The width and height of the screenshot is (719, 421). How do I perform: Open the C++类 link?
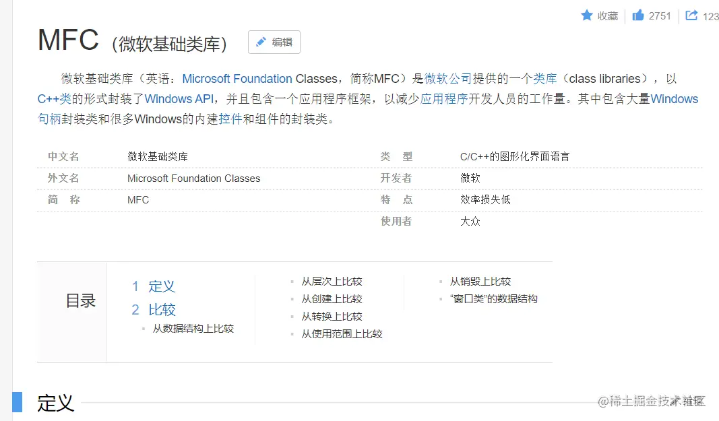click(x=55, y=99)
